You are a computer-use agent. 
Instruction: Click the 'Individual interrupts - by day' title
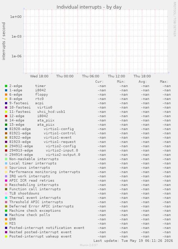[x=89, y=7]
